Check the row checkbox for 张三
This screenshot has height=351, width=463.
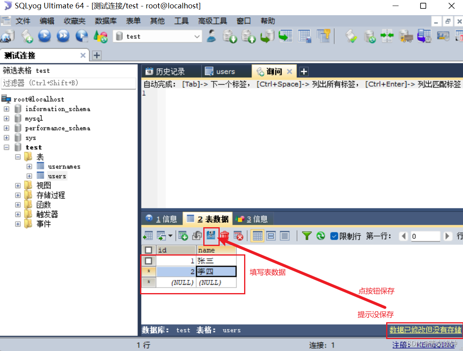(148, 261)
